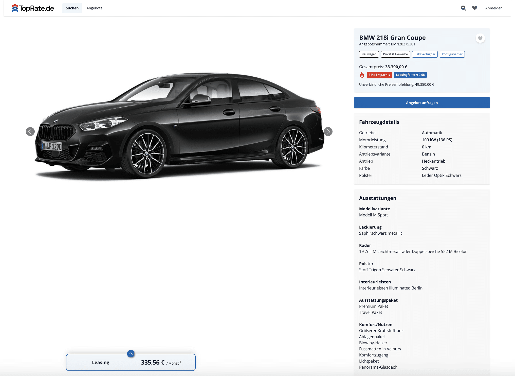Click Leder Optik Schwarz value
Viewport: 515px width, 376px height.
(x=442, y=175)
